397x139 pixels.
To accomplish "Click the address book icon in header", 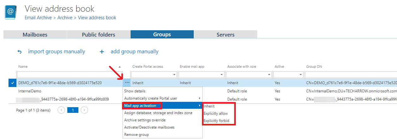I will tap(11, 12).
